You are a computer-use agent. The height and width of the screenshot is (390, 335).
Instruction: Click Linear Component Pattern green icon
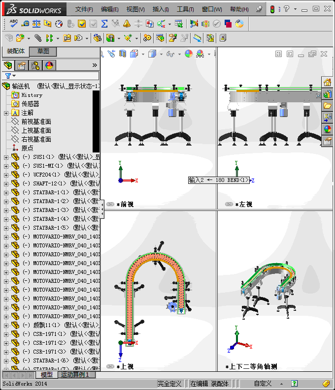point(49,38)
